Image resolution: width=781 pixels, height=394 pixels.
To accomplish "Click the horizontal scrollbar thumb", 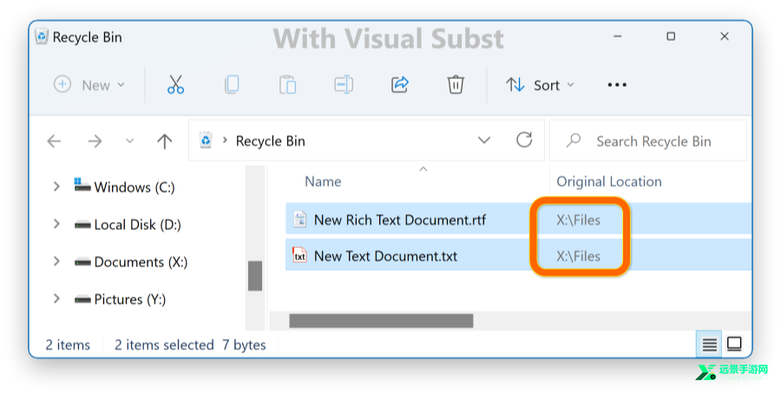I will [x=381, y=321].
